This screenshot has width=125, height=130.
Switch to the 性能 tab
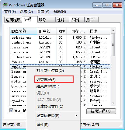pyautogui.click(x=63, y=20)
